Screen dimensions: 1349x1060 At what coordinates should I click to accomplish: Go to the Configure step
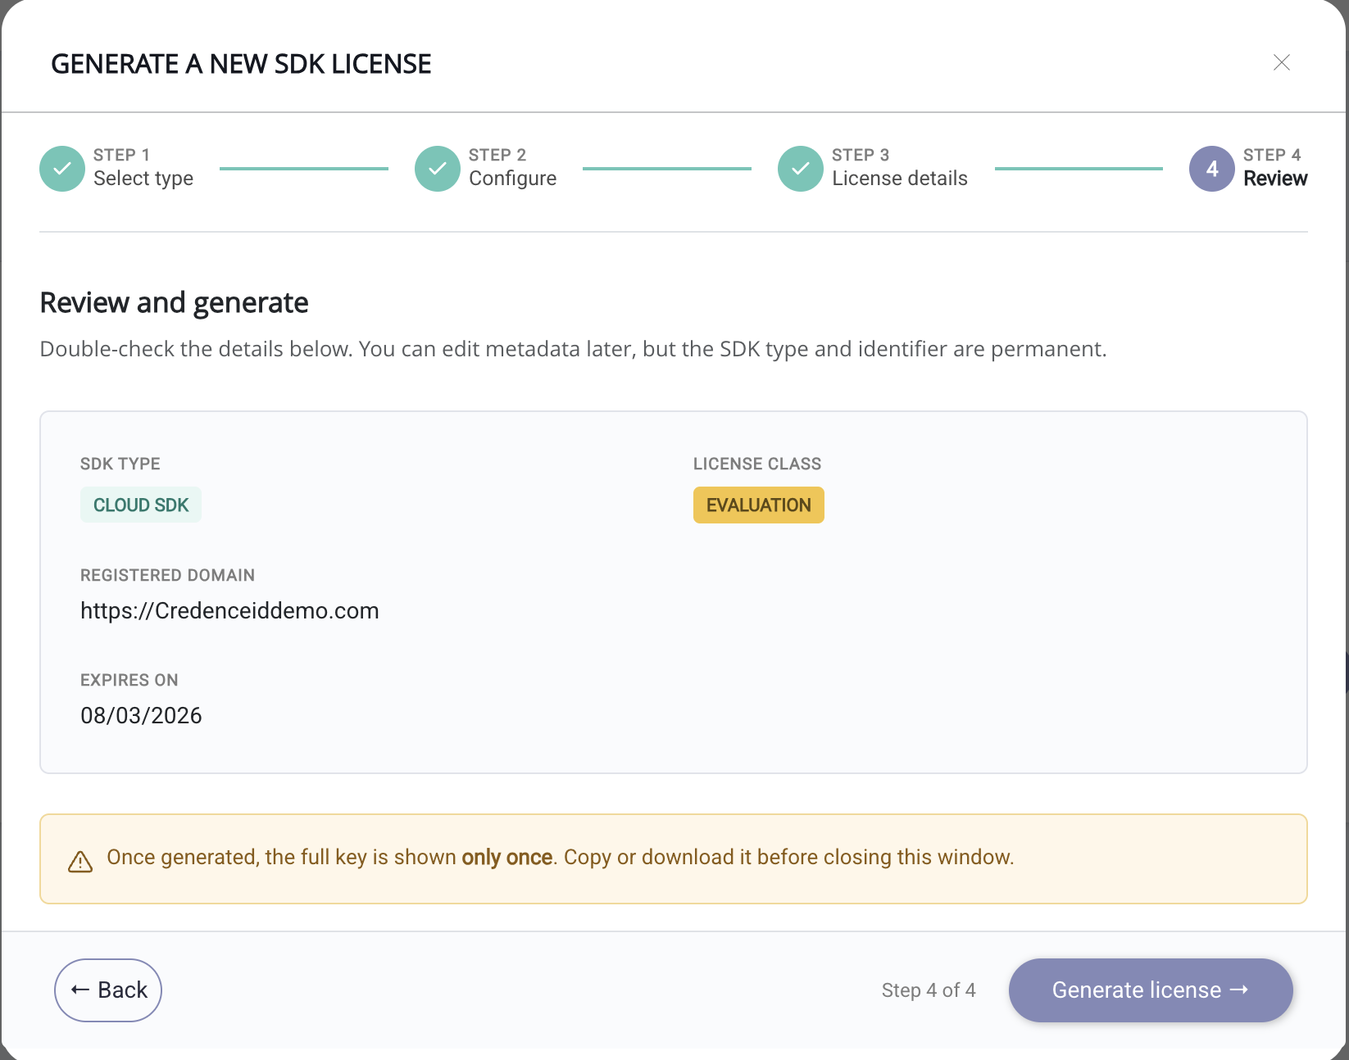coord(512,179)
